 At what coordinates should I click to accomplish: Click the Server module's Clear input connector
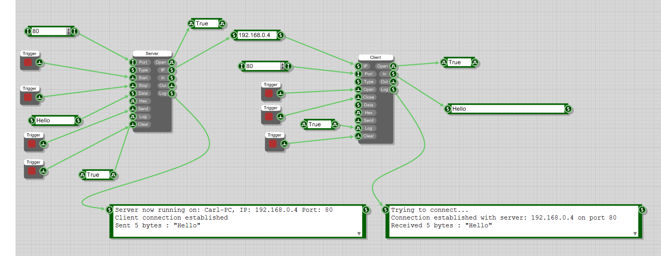click(133, 125)
